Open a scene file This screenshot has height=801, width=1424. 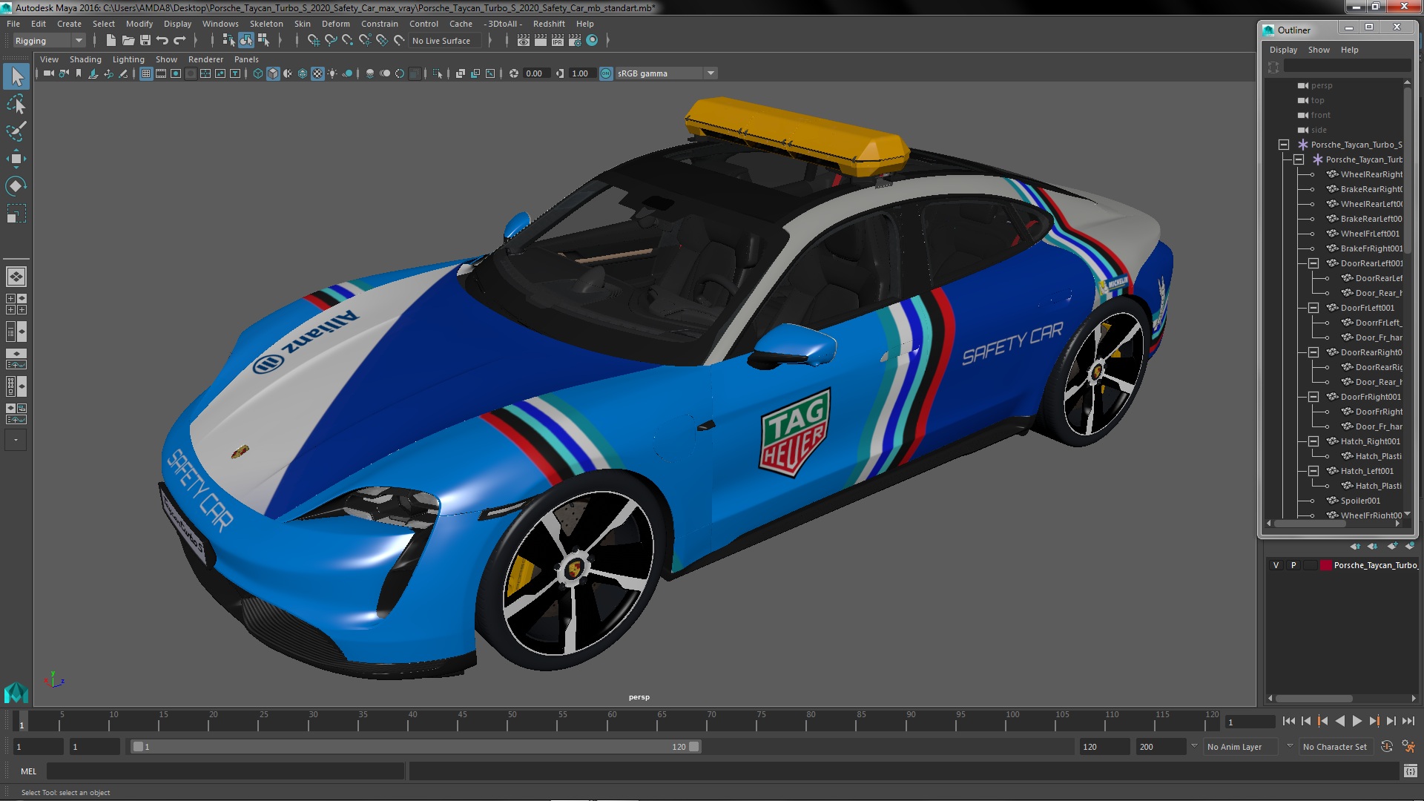[x=128, y=41]
